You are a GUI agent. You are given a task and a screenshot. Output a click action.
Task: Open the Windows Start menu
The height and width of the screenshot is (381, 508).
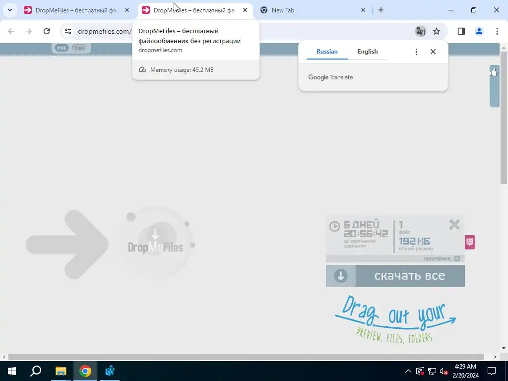[12, 371]
